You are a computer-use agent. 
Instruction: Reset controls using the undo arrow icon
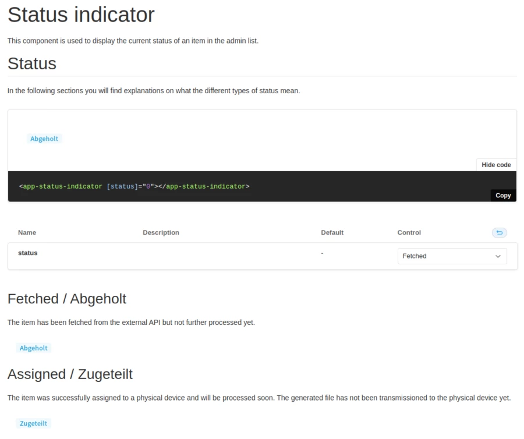click(x=499, y=232)
